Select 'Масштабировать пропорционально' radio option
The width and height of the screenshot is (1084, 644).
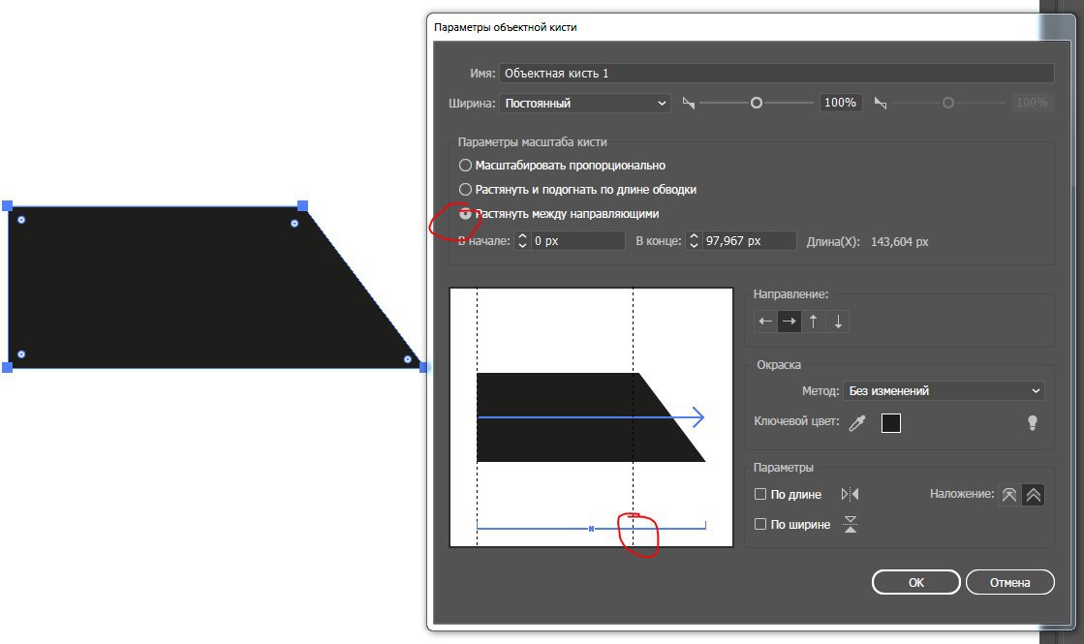[465, 166]
